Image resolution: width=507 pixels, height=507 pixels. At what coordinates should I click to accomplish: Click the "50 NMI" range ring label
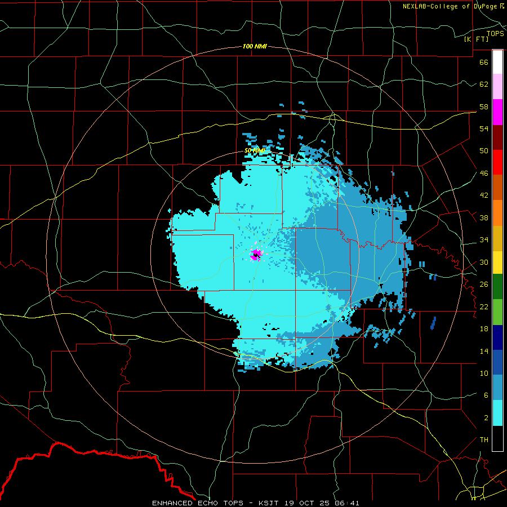(x=255, y=150)
